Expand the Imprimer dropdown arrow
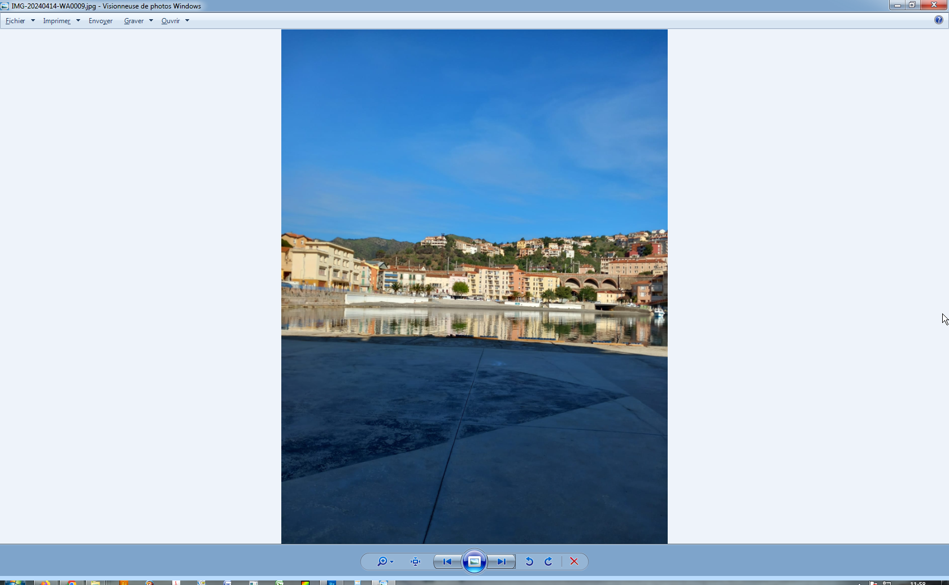 78,21
